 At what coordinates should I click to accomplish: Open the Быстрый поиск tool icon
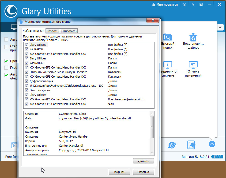click(168, 38)
